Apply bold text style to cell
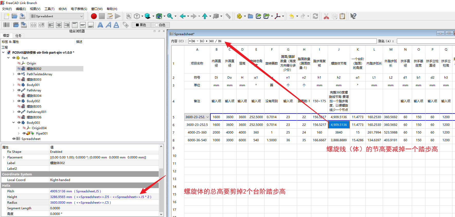The width and height of the screenshot is (455, 217). (100, 25)
